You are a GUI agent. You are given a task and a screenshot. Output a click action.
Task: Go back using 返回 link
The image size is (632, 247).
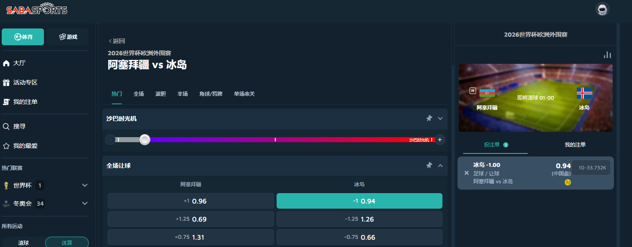pos(117,41)
